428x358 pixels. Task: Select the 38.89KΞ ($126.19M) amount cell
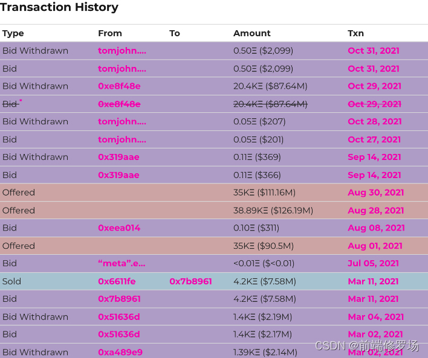[x=273, y=211]
